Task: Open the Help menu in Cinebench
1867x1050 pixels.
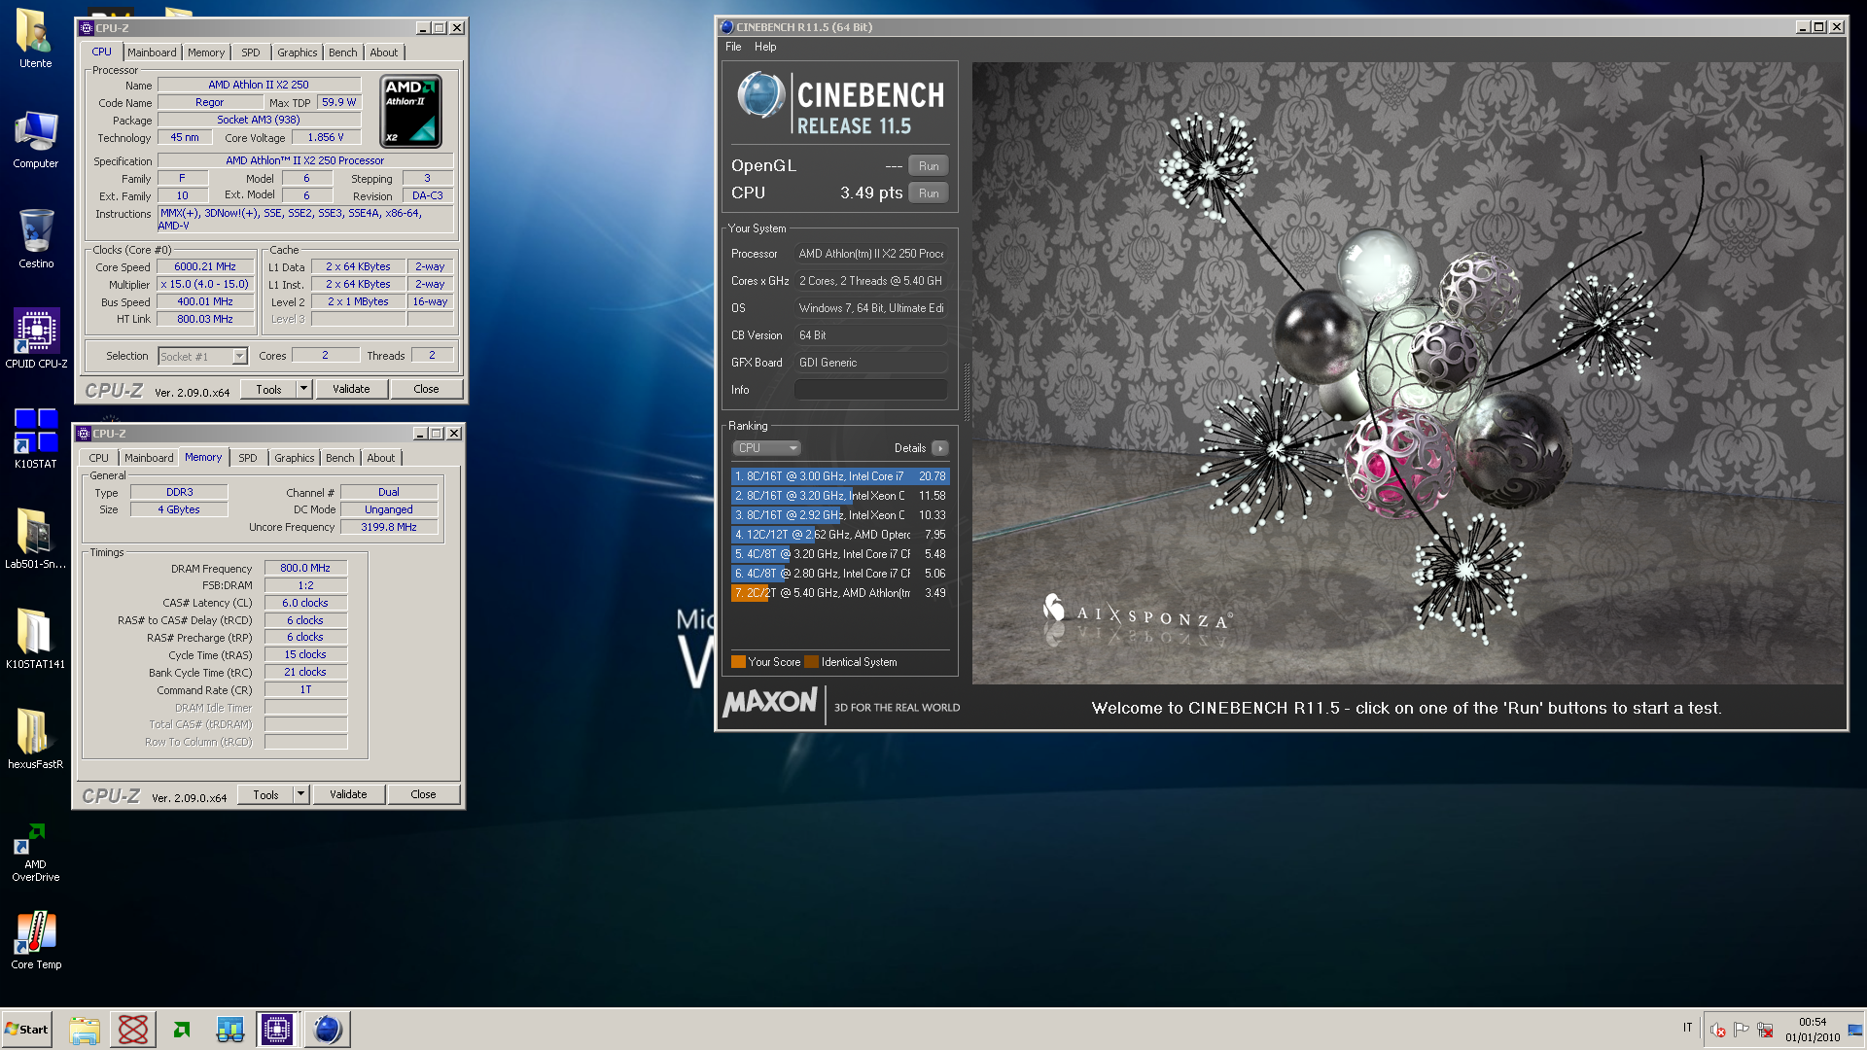Action: tap(765, 47)
